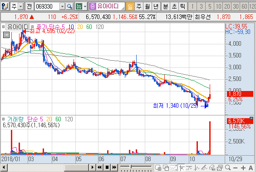Switch to 년 yearly chart period
This screenshot has height=172, width=256.
coord(156,6)
